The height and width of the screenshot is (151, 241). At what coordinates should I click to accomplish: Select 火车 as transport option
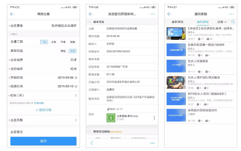click(x=54, y=42)
